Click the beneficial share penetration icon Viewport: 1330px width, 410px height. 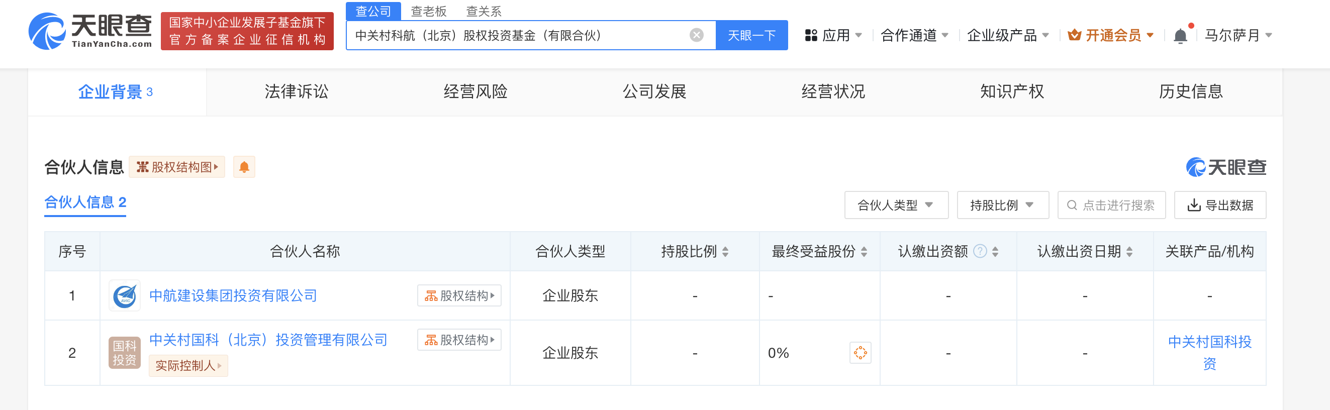click(860, 353)
